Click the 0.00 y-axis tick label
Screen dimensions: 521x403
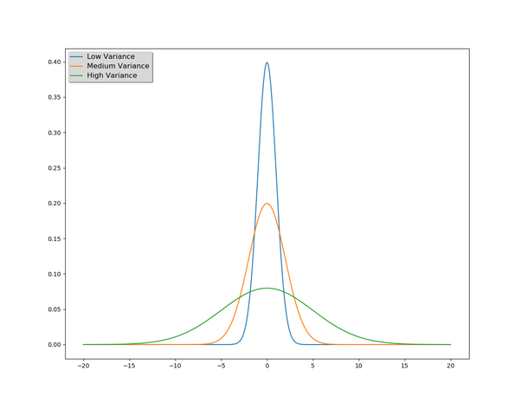55,344
